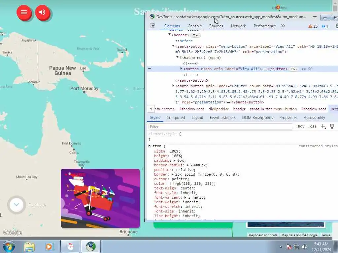
Task: Switch to the Console tab
Action: (x=194, y=26)
